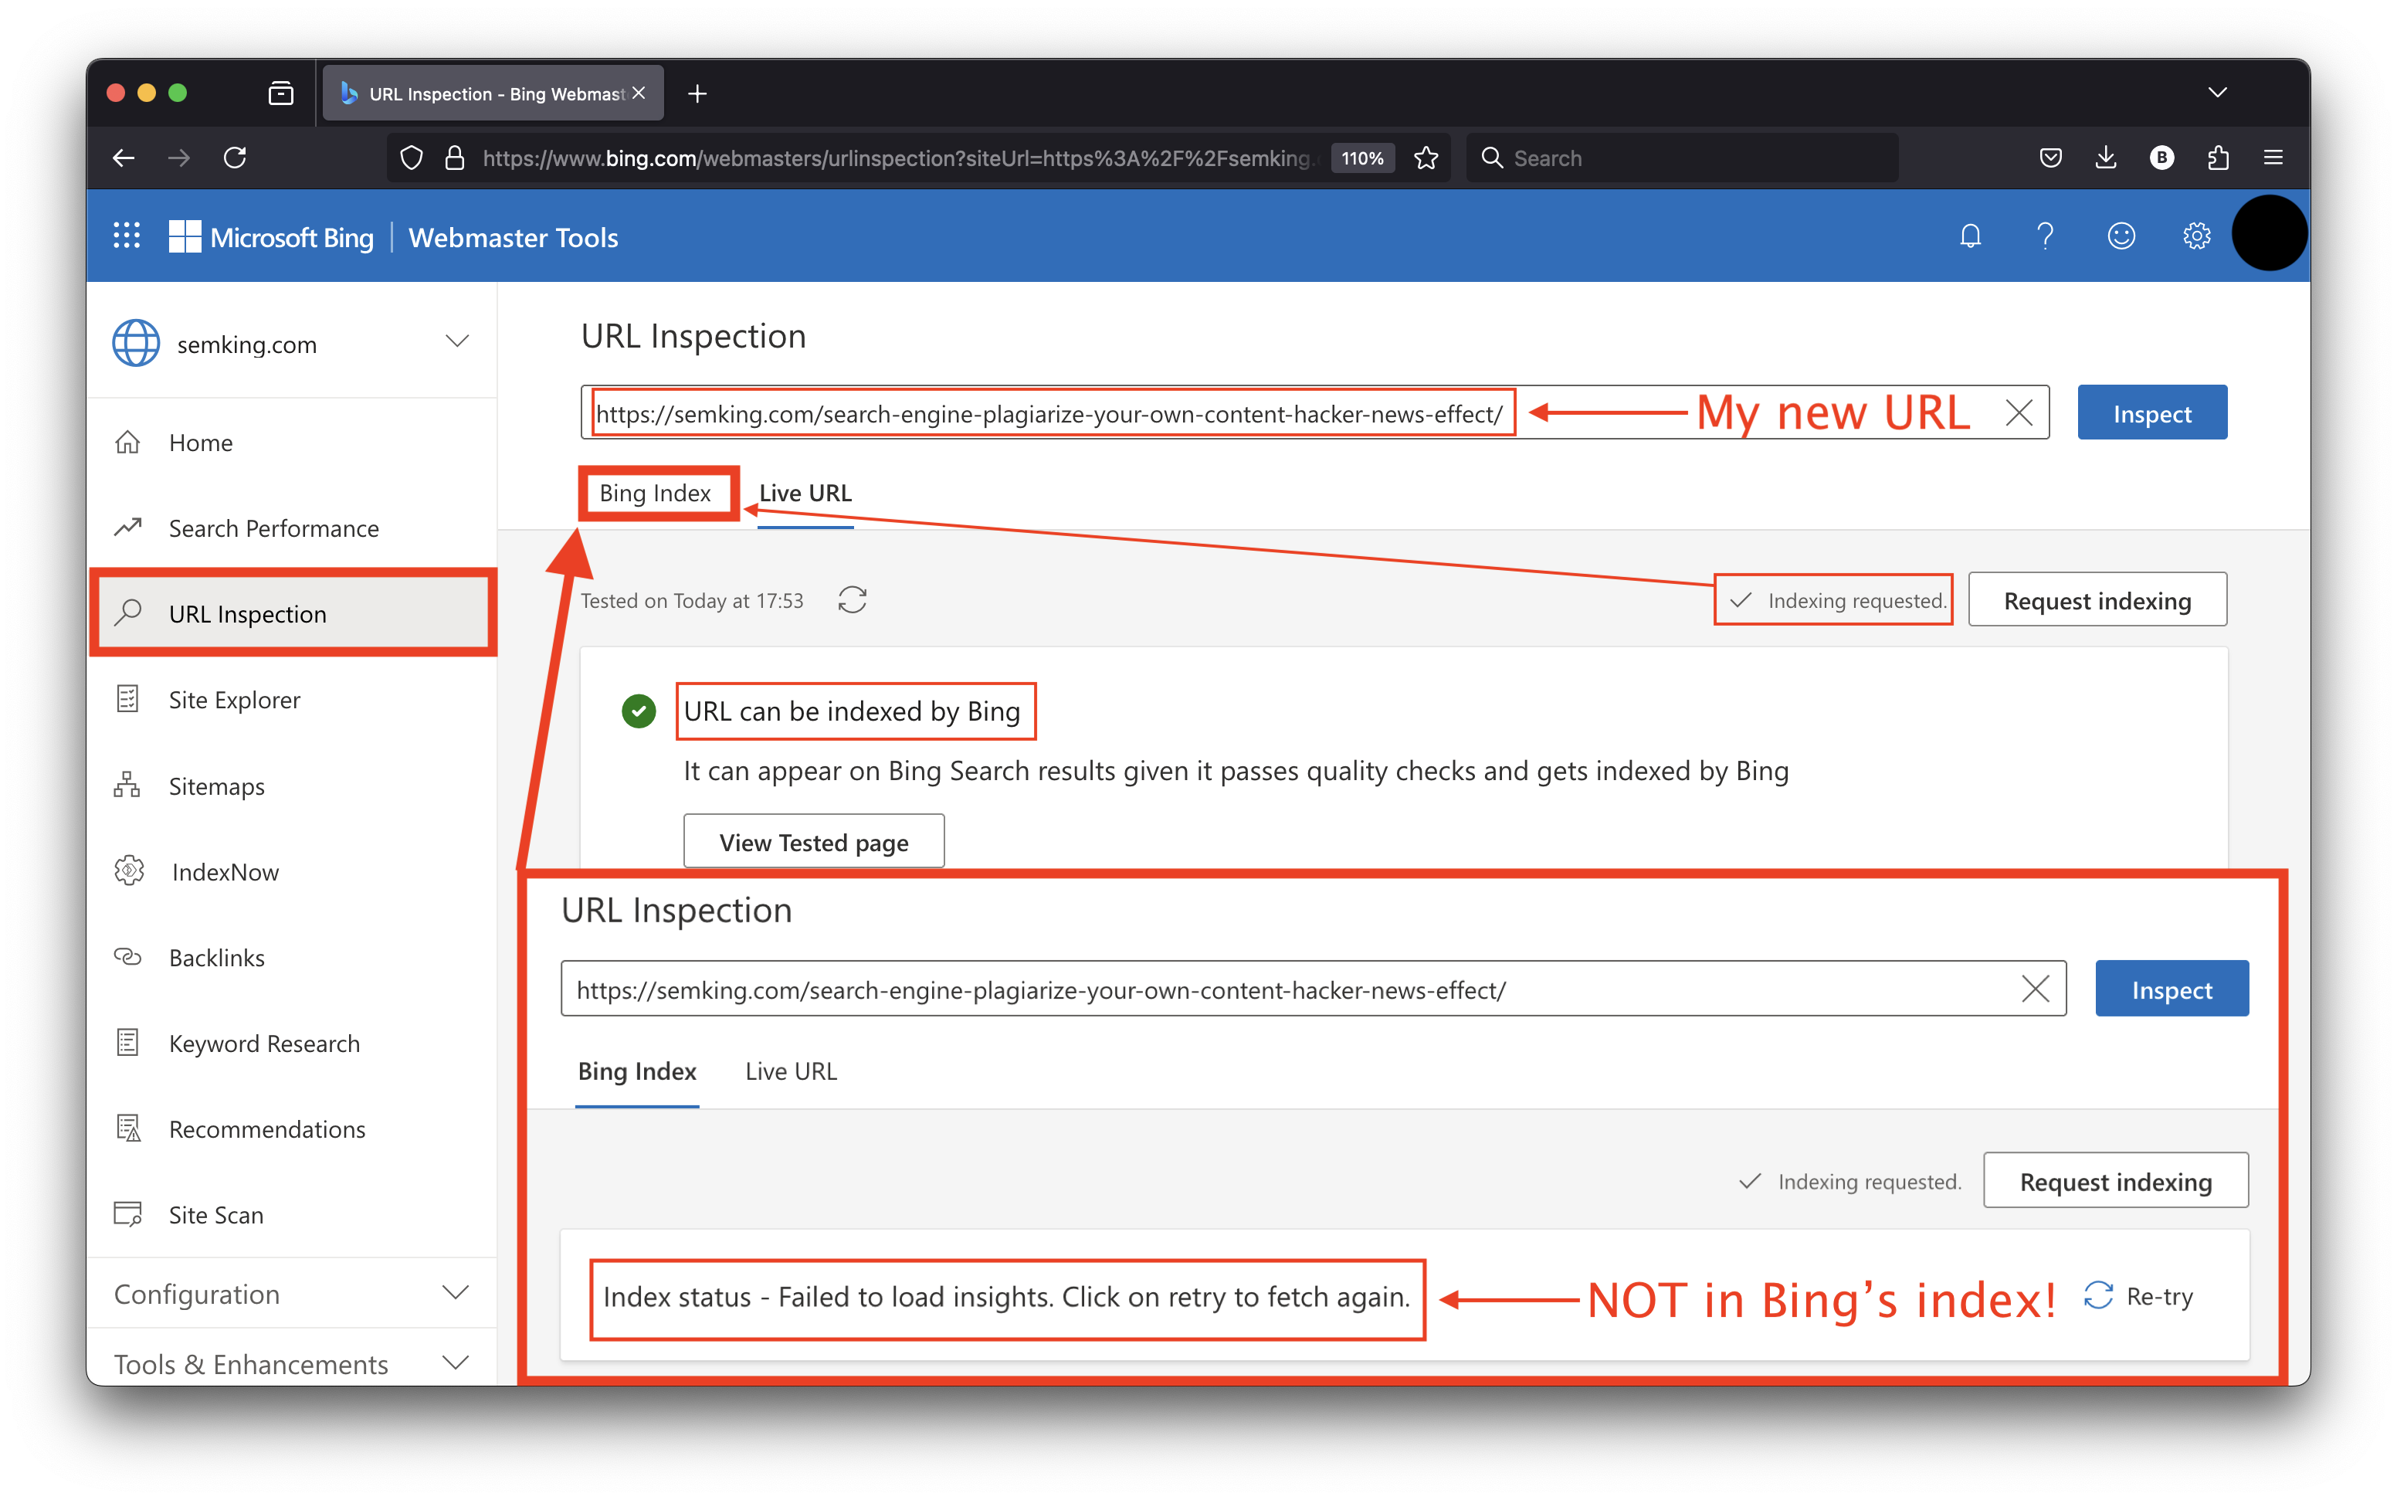Screen dimensions: 2397x1500
Task: Switch to upper Live URL tab
Action: (805, 493)
